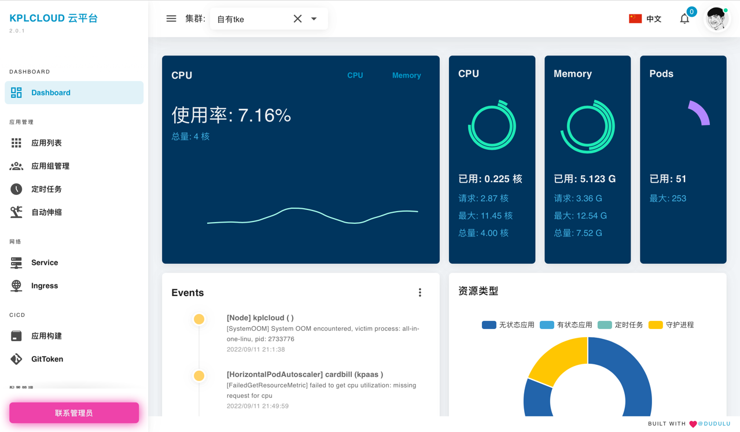The height and width of the screenshot is (432, 740).
Task: Click 总量: 4 核 under usage rate
Action: (x=190, y=136)
